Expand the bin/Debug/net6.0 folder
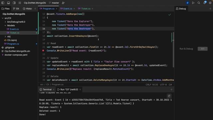This screenshot has width=213, height=120. [5, 22]
